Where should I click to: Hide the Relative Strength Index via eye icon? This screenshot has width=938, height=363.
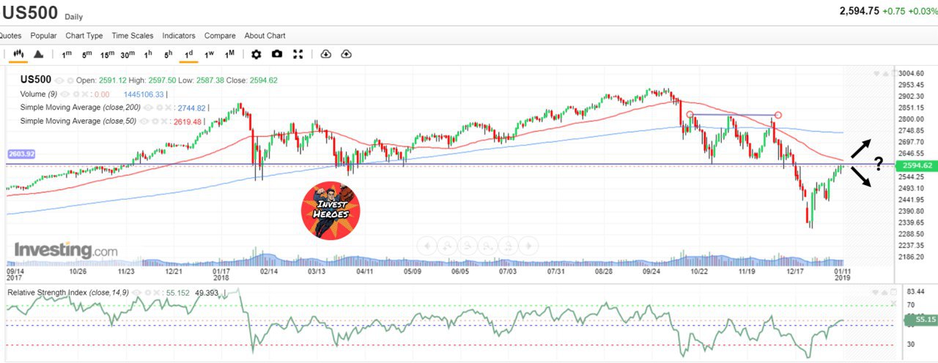(136, 293)
